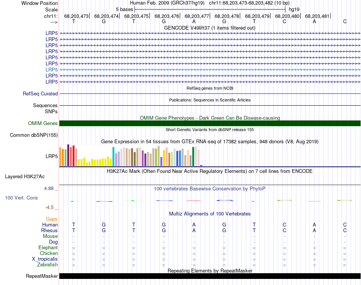Click the Human Feb. 2009 (GRCh37/hg19) assembly text

click(167, 3)
